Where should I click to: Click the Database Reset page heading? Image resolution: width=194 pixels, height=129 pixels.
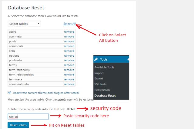click(26, 8)
